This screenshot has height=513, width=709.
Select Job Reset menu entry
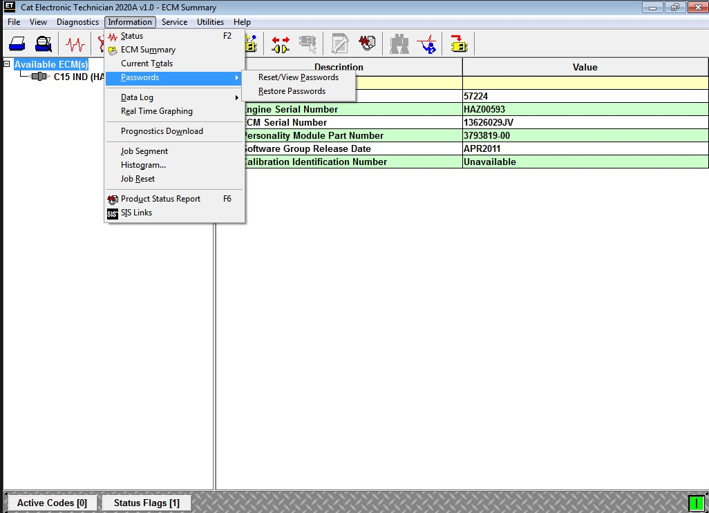tap(175, 179)
